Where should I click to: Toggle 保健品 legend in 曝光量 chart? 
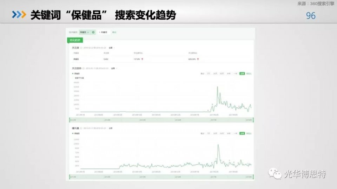[76, 133]
